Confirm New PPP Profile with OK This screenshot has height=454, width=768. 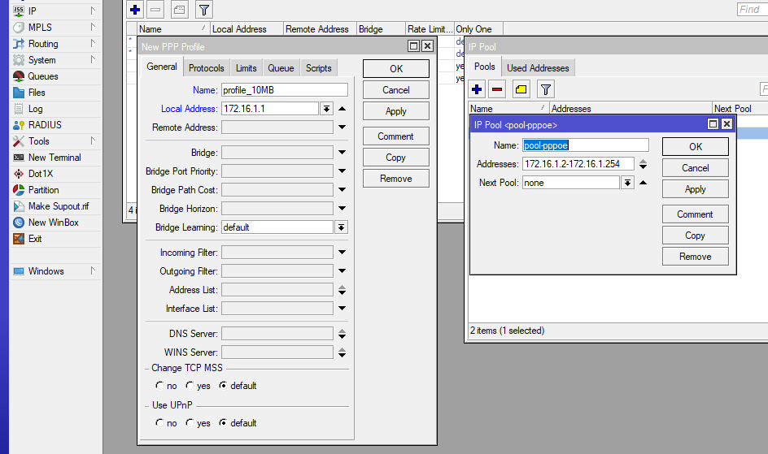pyautogui.click(x=395, y=69)
